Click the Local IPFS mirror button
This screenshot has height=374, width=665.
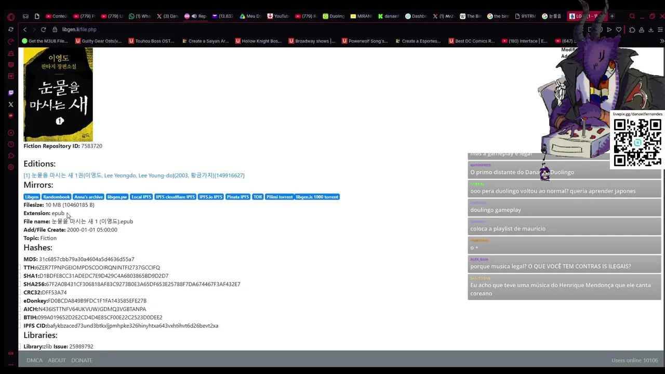tap(141, 197)
